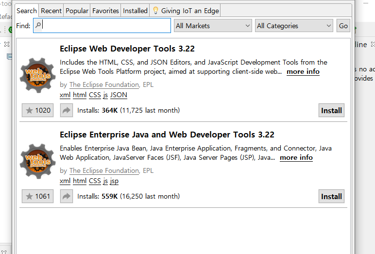The width and height of the screenshot is (375, 254).
Task: Install Eclipse Enterprise Java and Web Developer Tools
Action: pyautogui.click(x=331, y=196)
